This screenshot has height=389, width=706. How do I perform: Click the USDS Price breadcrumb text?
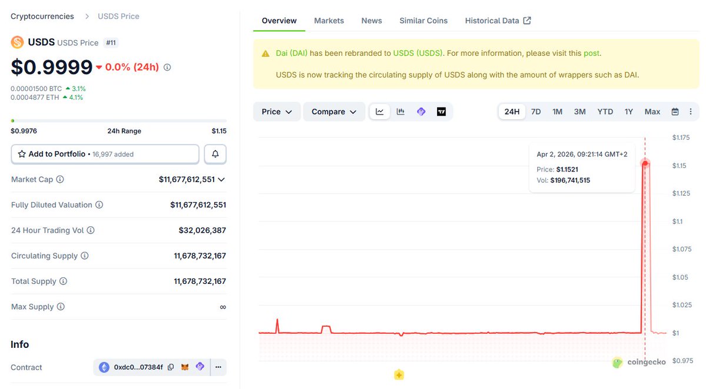(x=118, y=16)
